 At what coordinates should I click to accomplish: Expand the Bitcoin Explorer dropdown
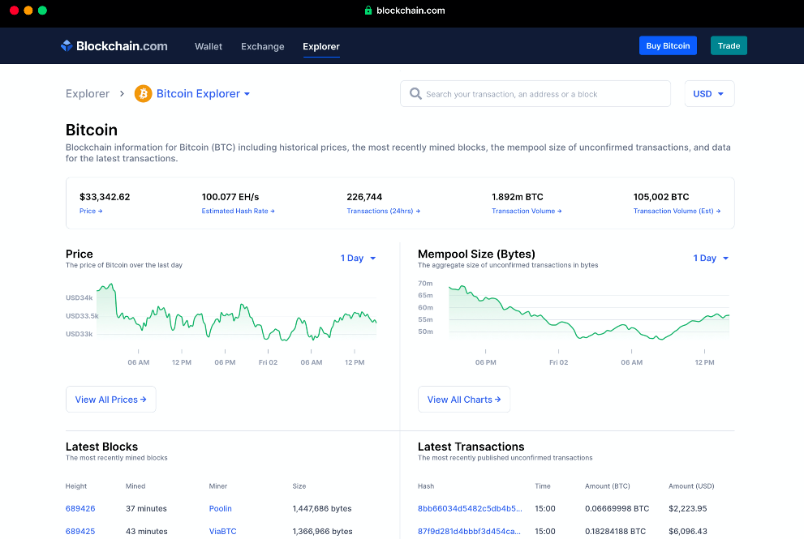pyautogui.click(x=203, y=94)
